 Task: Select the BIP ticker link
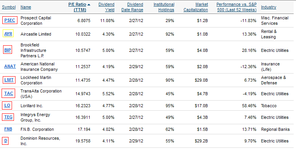pyautogui.click(x=7, y=50)
